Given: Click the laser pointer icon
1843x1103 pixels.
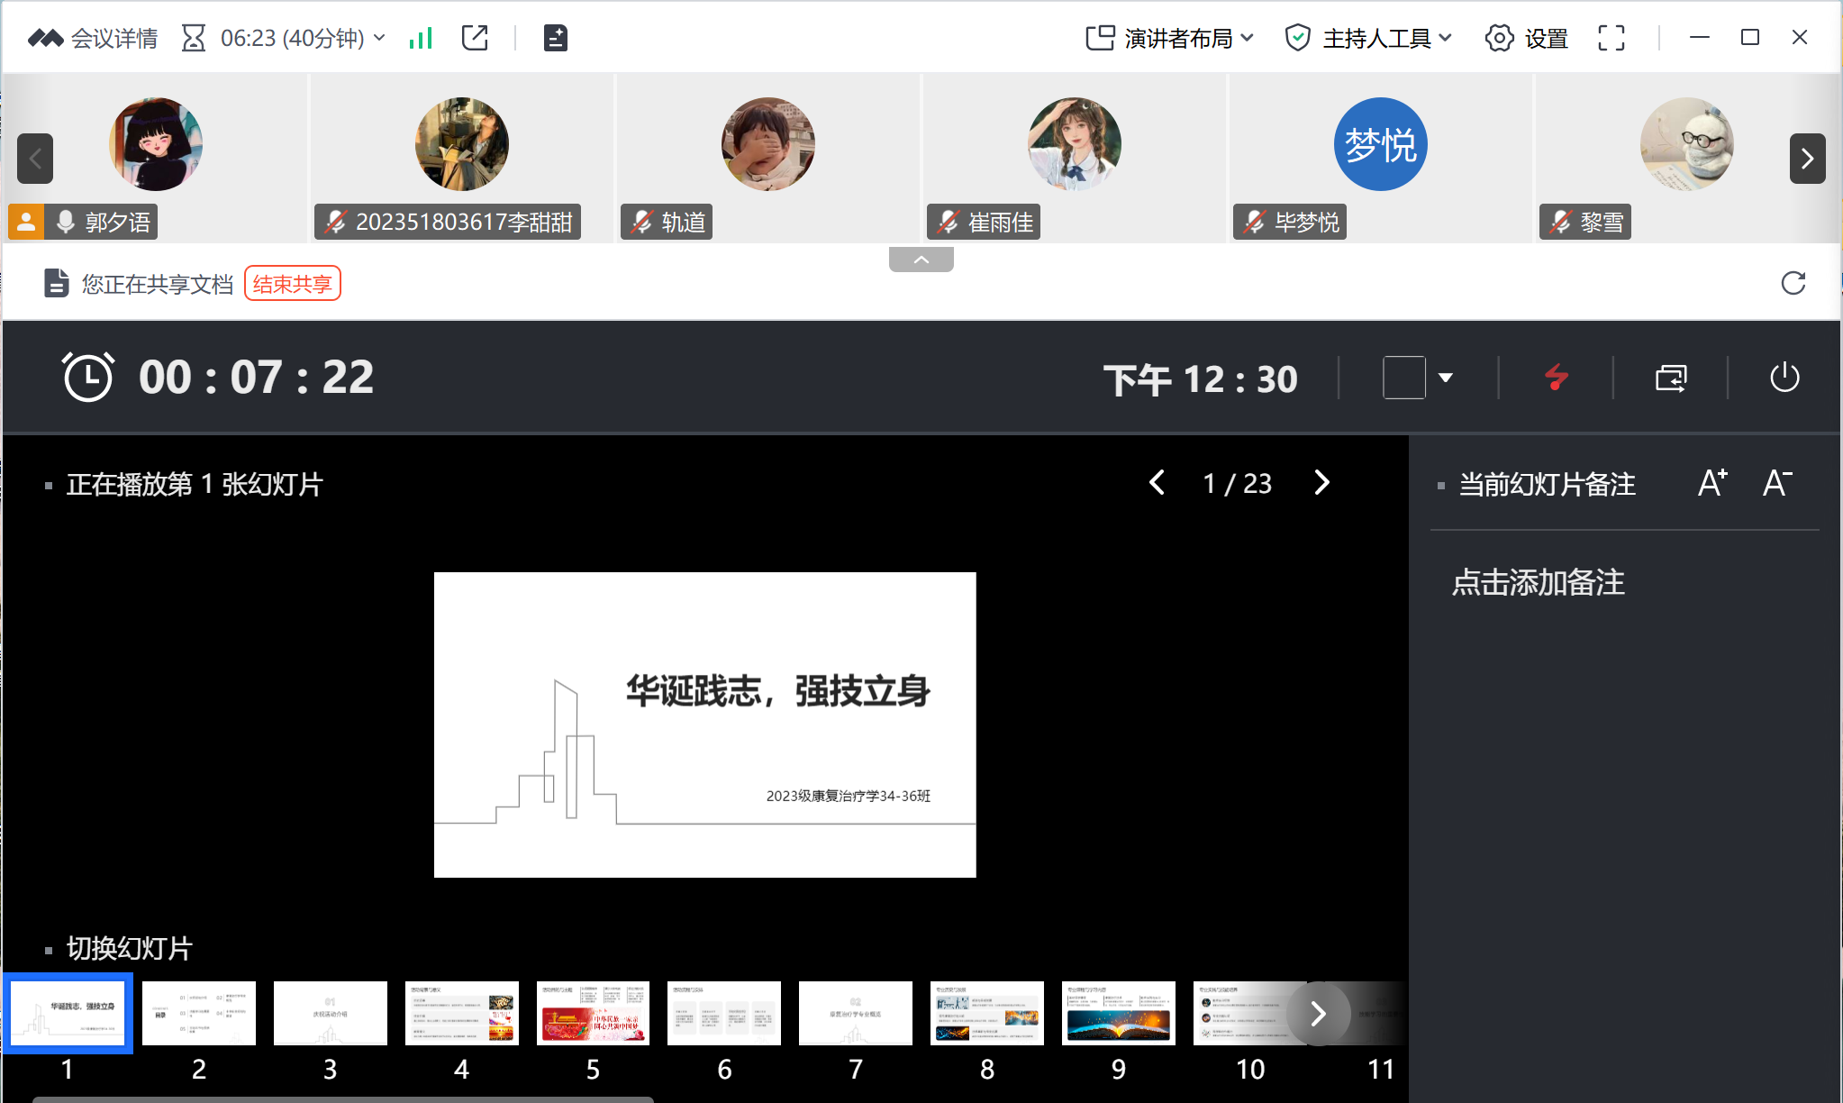Looking at the screenshot, I should coord(1556,378).
